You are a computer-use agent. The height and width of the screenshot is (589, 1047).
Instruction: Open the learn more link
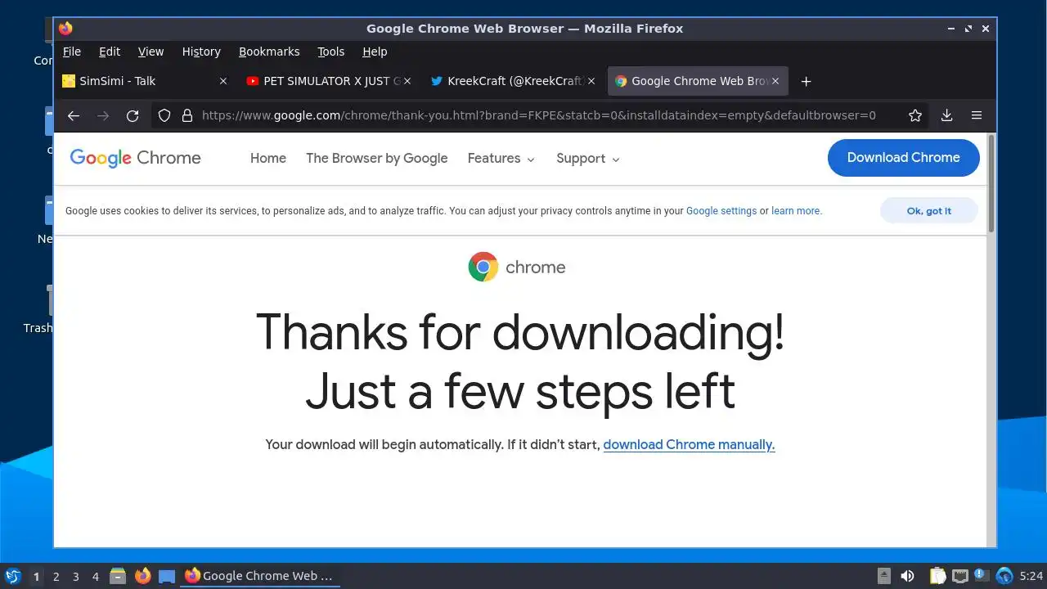pyautogui.click(x=795, y=211)
